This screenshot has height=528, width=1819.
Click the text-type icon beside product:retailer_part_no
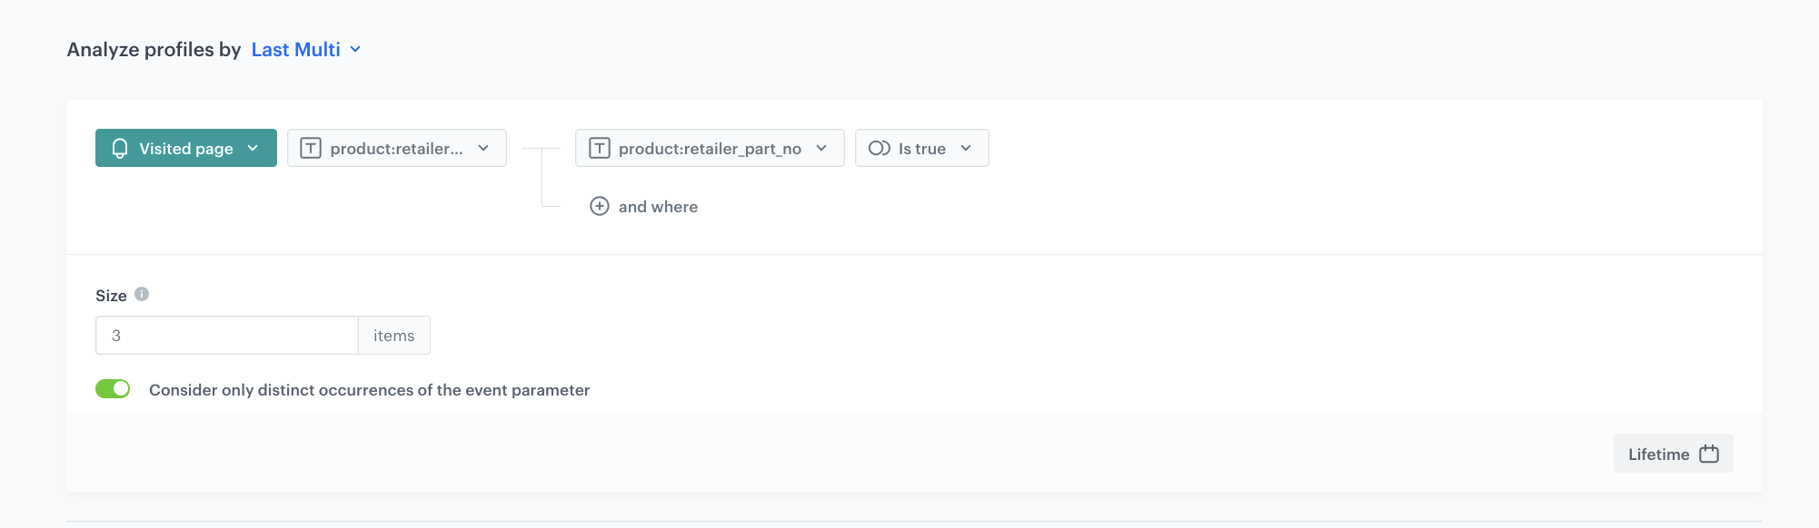[600, 149]
